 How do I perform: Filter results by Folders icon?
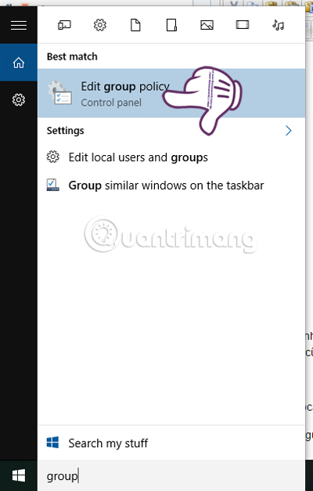tap(171, 25)
